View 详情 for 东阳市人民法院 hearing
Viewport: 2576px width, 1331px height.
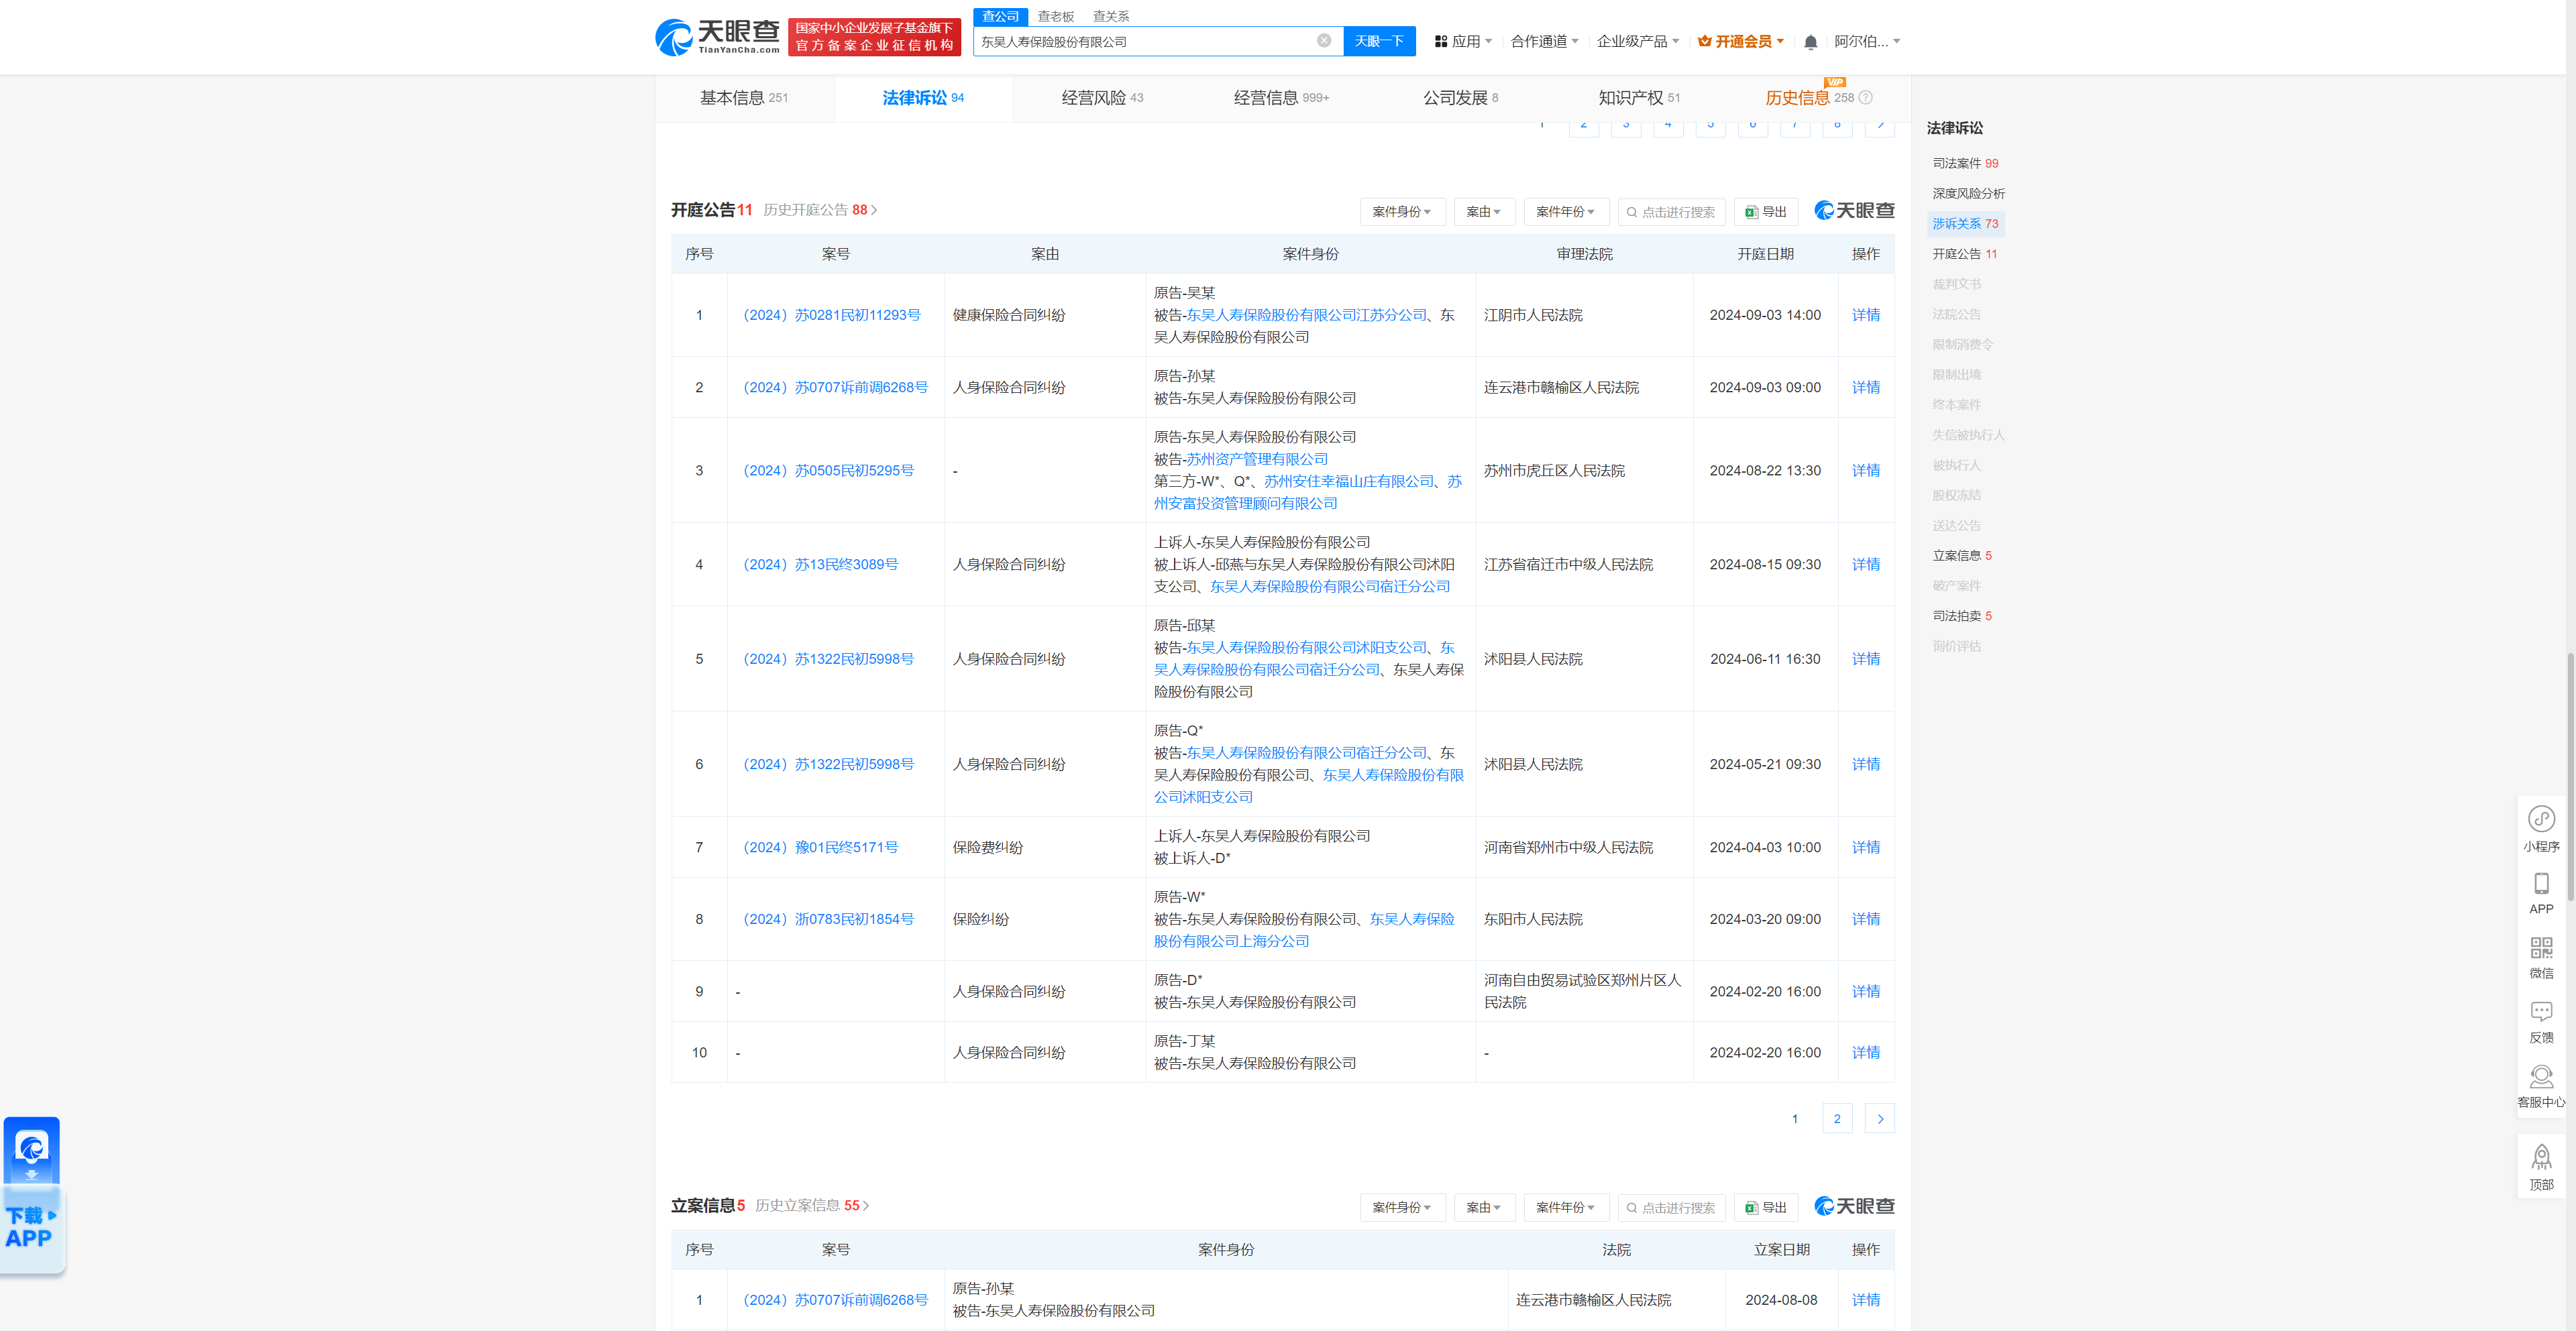point(1865,919)
